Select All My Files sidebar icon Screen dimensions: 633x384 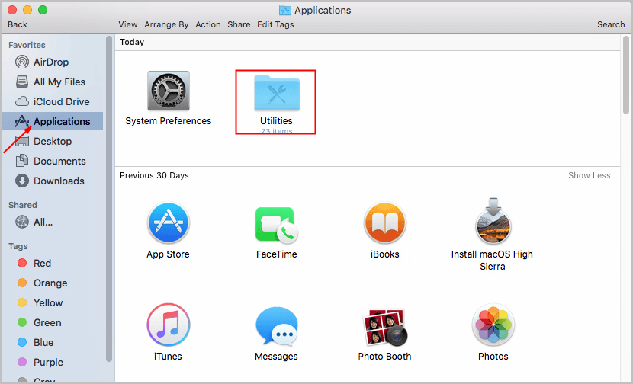point(22,82)
